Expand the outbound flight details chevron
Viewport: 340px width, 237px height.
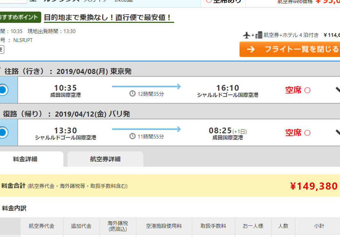(337, 90)
